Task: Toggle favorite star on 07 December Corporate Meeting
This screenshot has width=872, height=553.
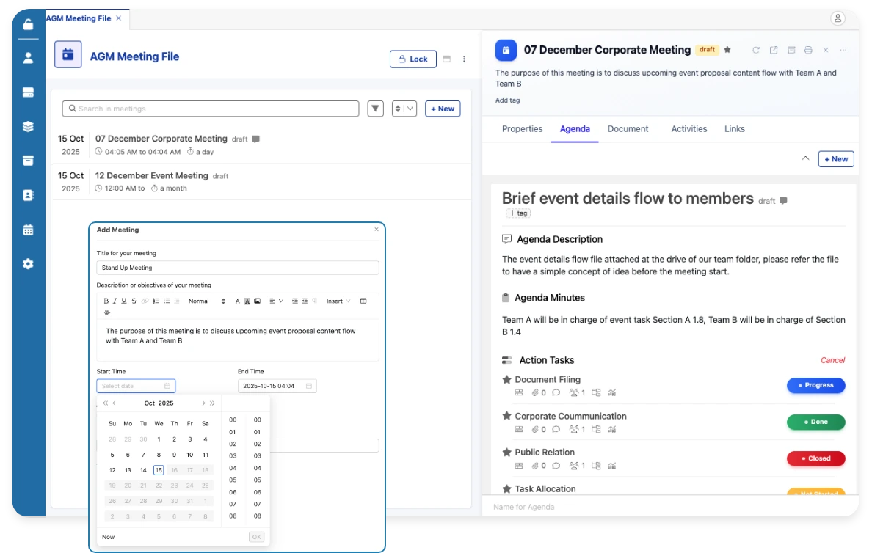Action: coord(727,50)
